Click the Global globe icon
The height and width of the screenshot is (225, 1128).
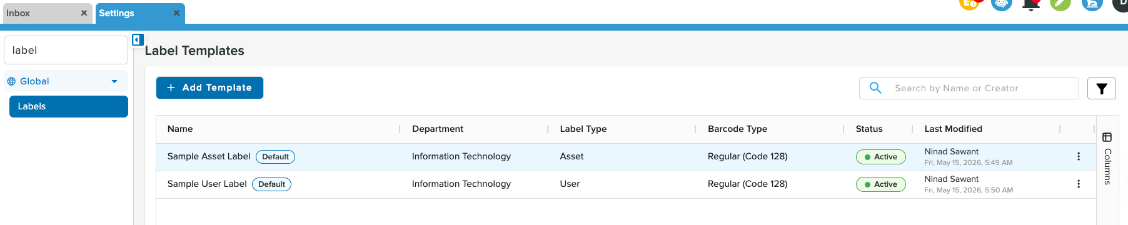[11, 81]
